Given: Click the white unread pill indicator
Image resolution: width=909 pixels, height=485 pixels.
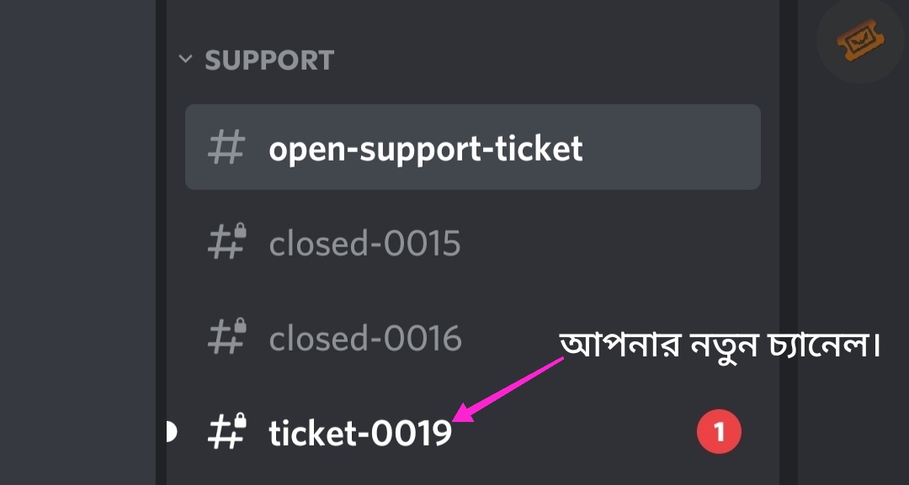Looking at the screenshot, I should pos(171,433).
